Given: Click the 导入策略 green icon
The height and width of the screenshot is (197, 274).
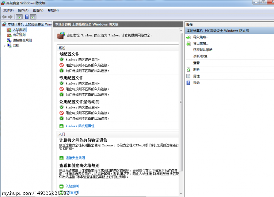Looking at the screenshot, I should pyautogui.click(x=189, y=37).
